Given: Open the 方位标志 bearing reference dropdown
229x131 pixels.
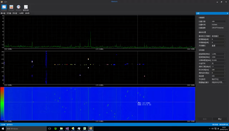Looking at the screenshot, I should click(219, 79).
